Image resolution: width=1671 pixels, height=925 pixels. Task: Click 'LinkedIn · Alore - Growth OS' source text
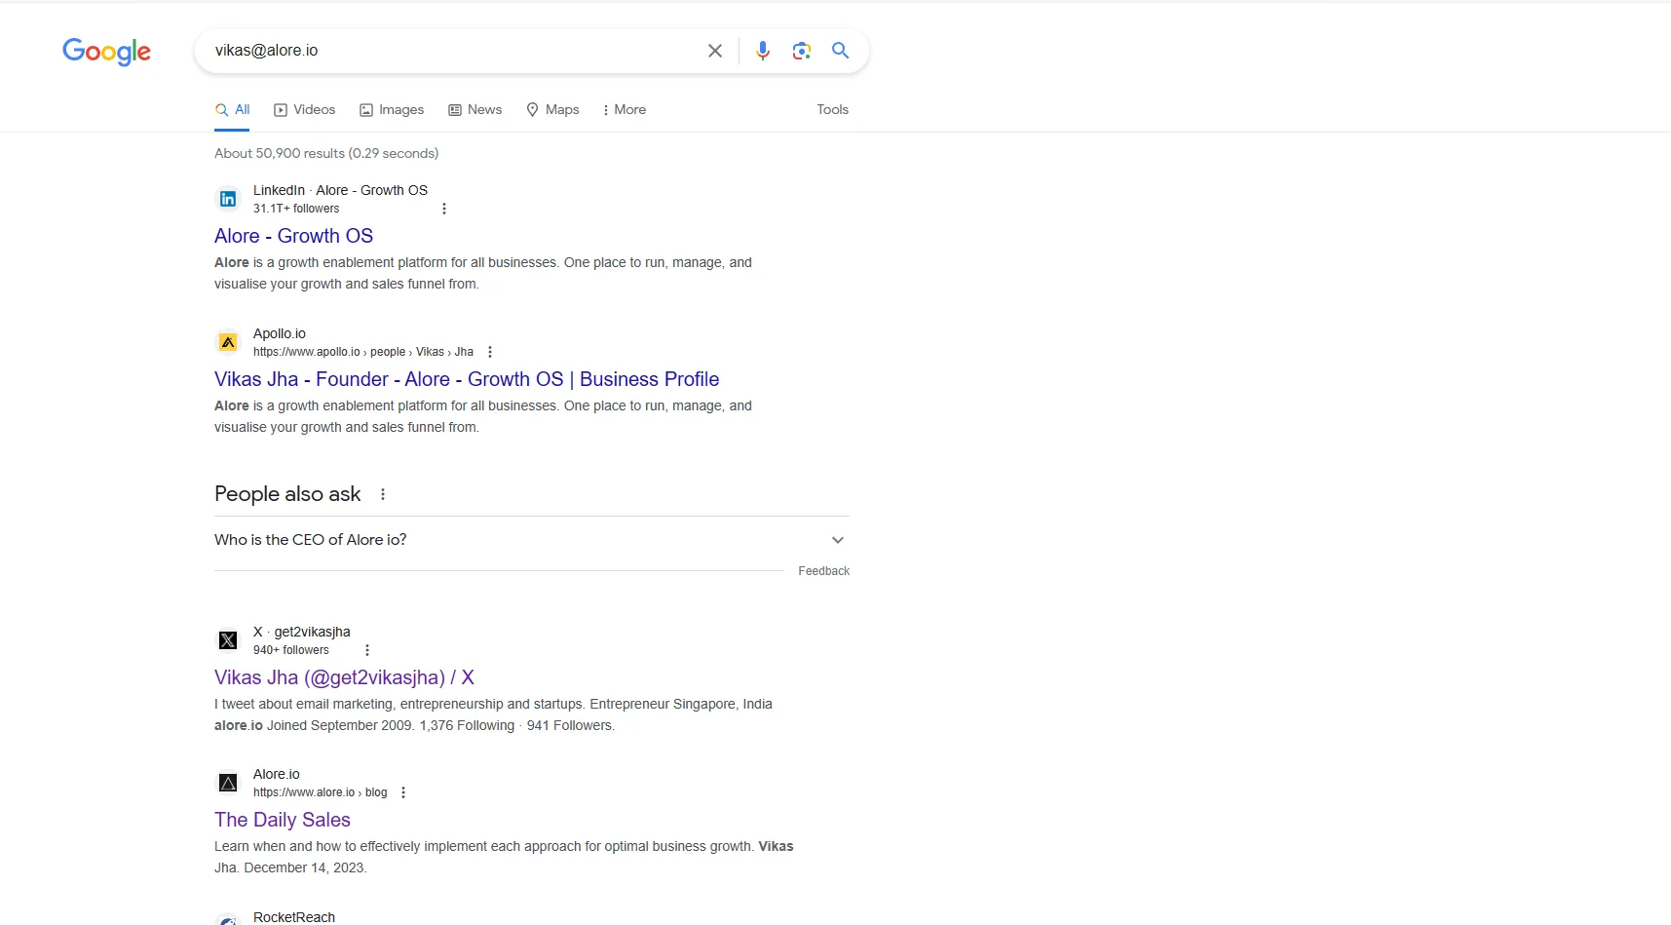tap(340, 190)
